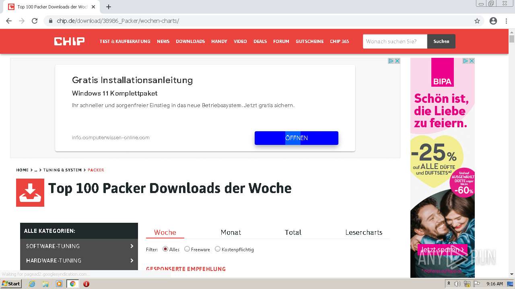Open the Deals menu item
This screenshot has width=515, height=289.
click(x=260, y=41)
